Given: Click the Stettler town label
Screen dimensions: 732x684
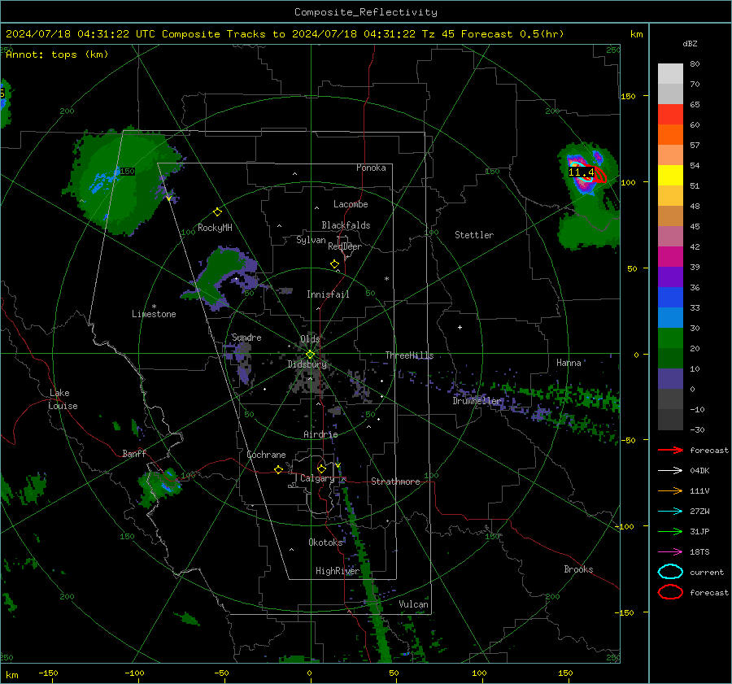Looking at the screenshot, I should pos(474,235).
